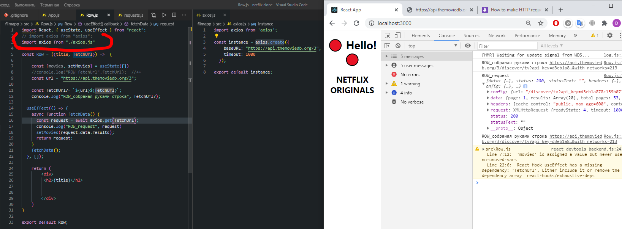
Task: Show more DevTools tabs via the chevron
Action: pos(575,35)
